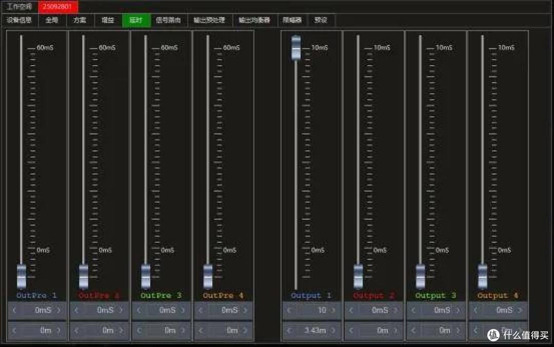Increase Output 3 distance with right arrow
Viewport: 554px width, 347px height.
(458, 331)
